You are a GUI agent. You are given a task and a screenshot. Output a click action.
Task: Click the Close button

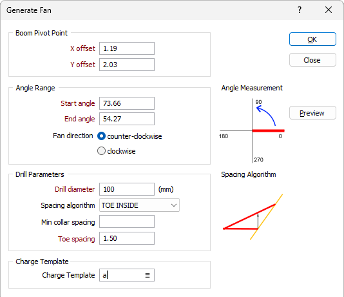[x=312, y=60]
